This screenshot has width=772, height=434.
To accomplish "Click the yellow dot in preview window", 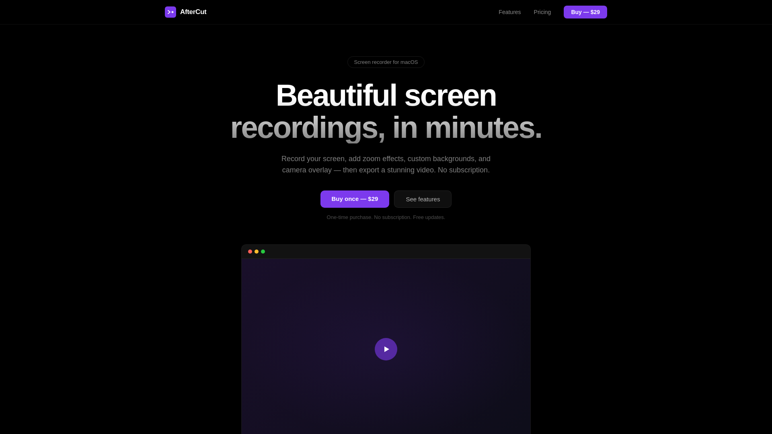I will pos(257,252).
